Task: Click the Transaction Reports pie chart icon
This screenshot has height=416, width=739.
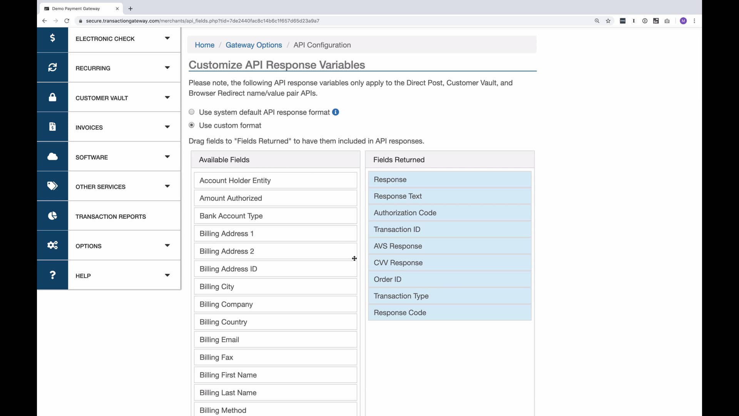Action: point(52,216)
